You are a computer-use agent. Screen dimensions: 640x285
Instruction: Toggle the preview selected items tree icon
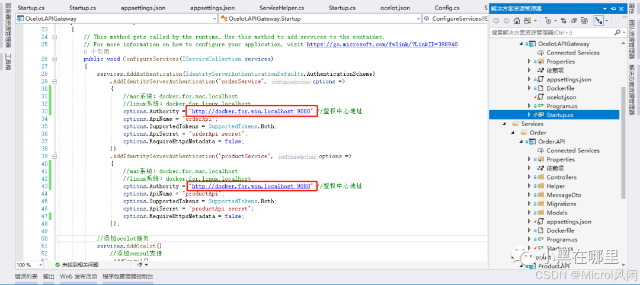(x=599, y=20)
